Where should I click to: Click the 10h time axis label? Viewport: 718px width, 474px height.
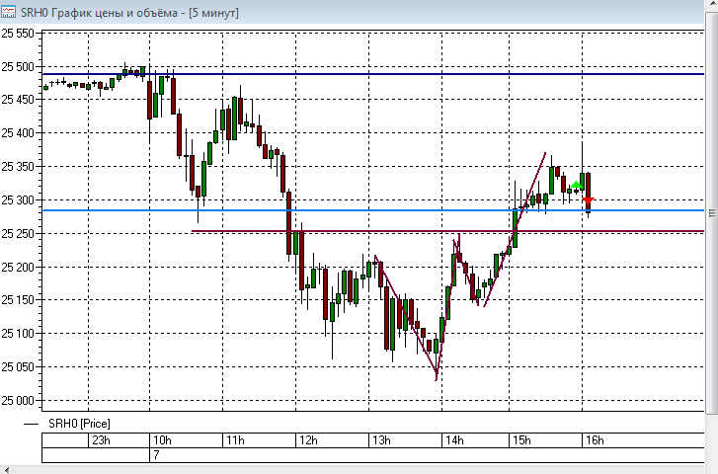[162, 440]
